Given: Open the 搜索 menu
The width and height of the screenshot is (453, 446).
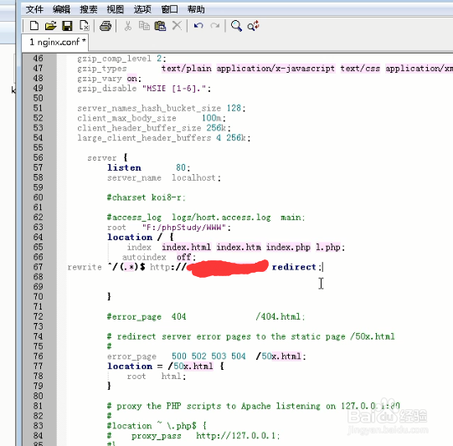Looking at the screenshot, I should click(89, 9).
